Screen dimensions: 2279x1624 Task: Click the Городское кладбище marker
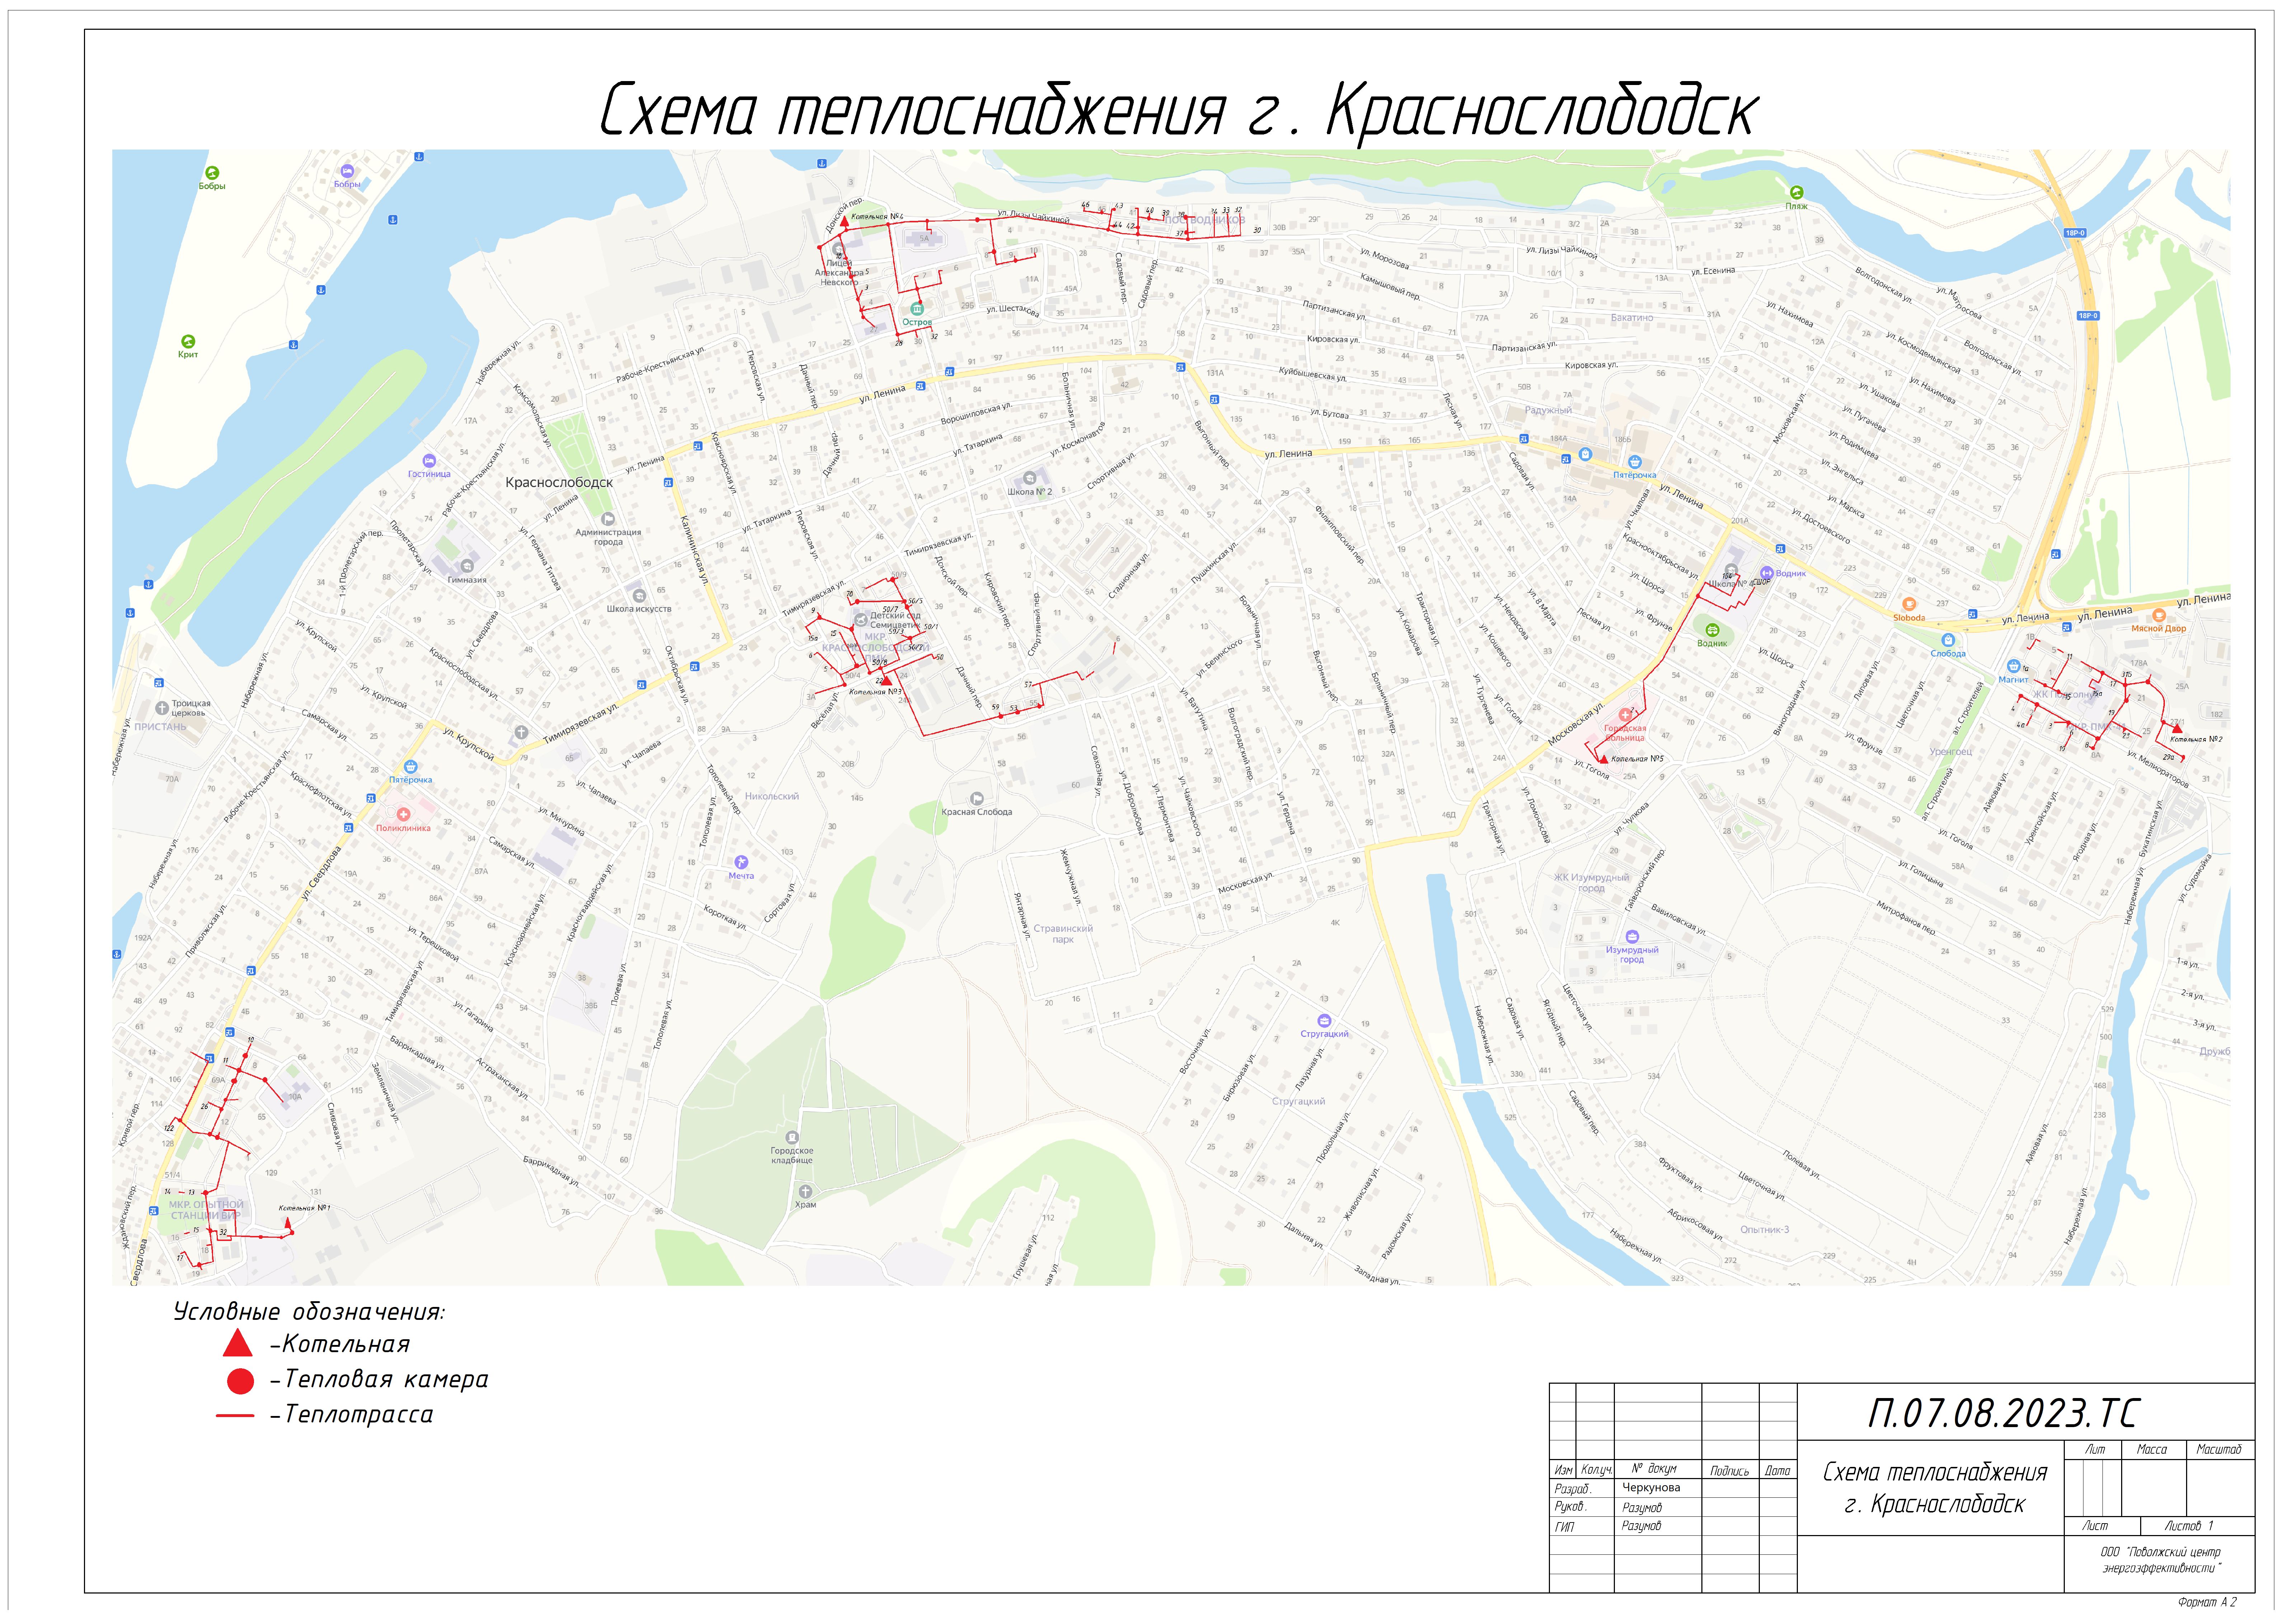click(x=791, y=1137)
